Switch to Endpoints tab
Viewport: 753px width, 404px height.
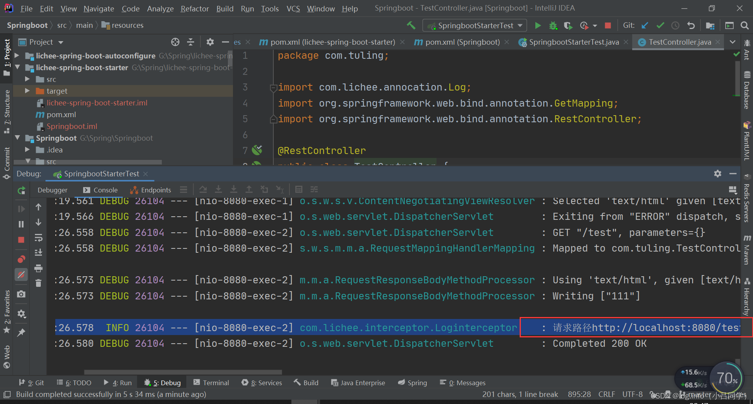point(151,190)
